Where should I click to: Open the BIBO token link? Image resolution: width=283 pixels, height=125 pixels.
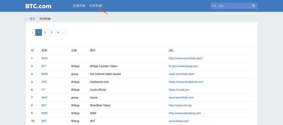[x=45, y=113]
